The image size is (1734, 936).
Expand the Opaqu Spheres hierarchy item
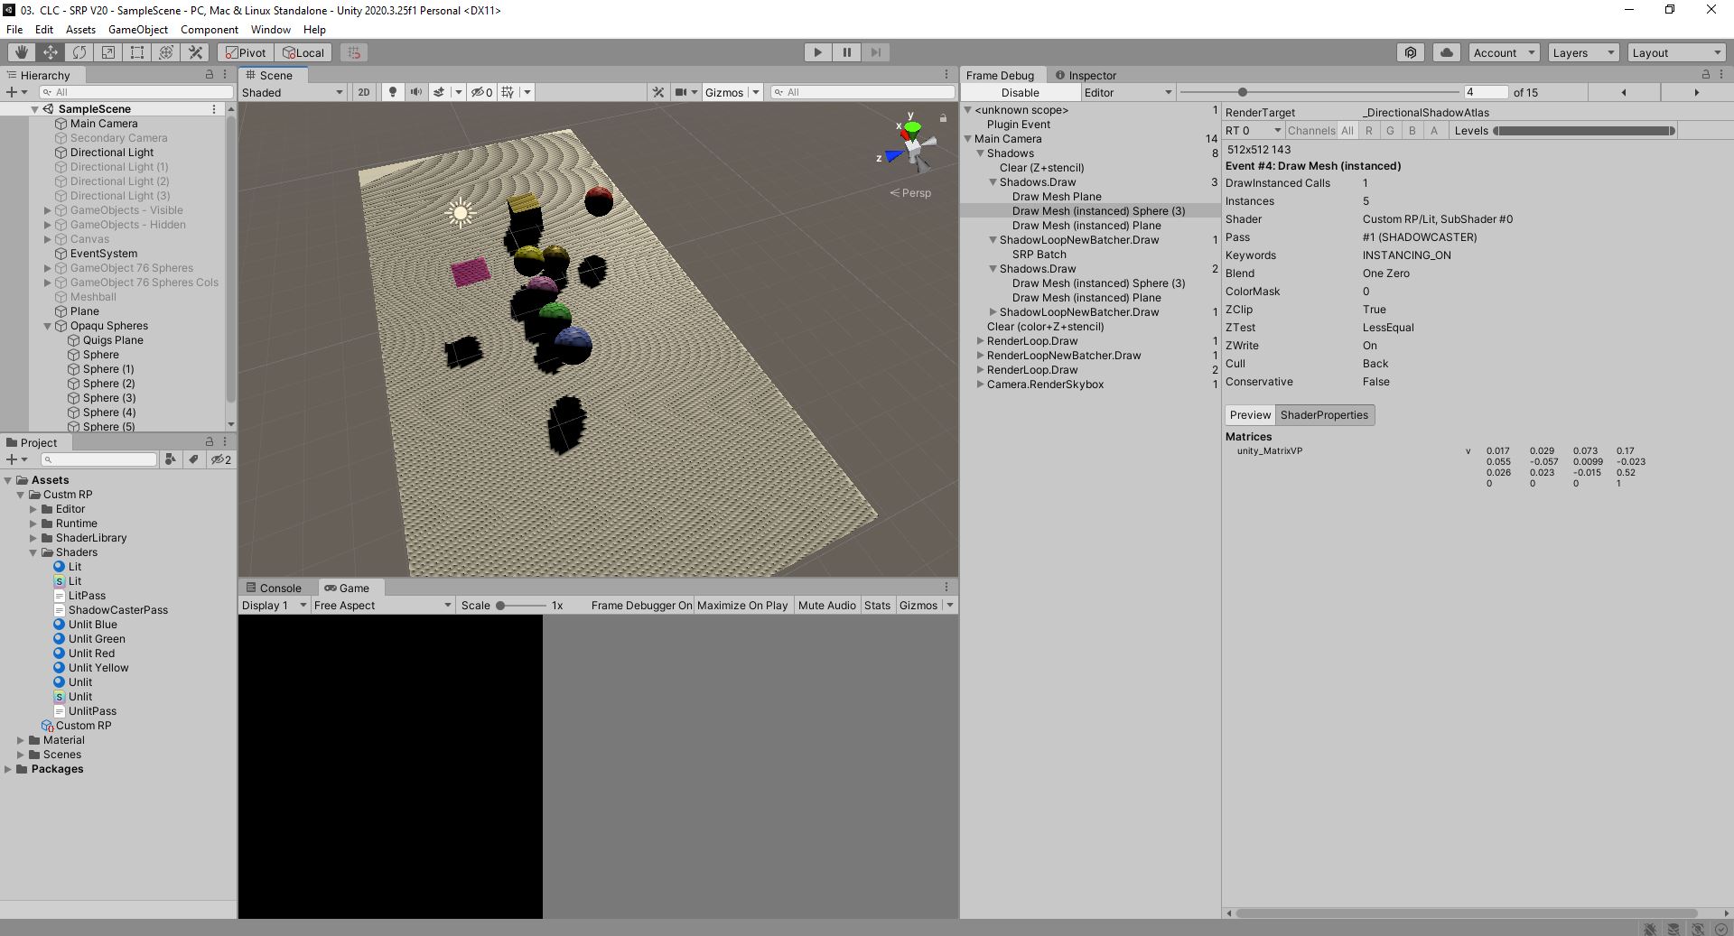pyautogui.click(x=47, y=326)
